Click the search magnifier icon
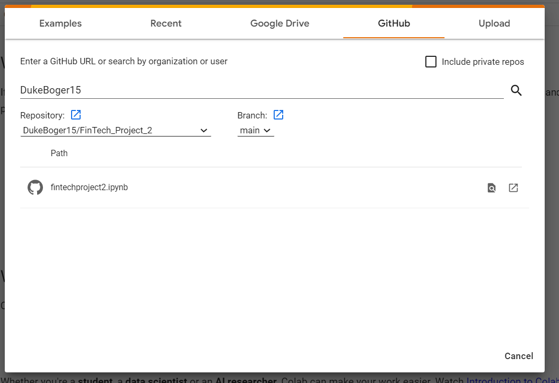Viewport: 559px width, 383px height. click(516, 90)
